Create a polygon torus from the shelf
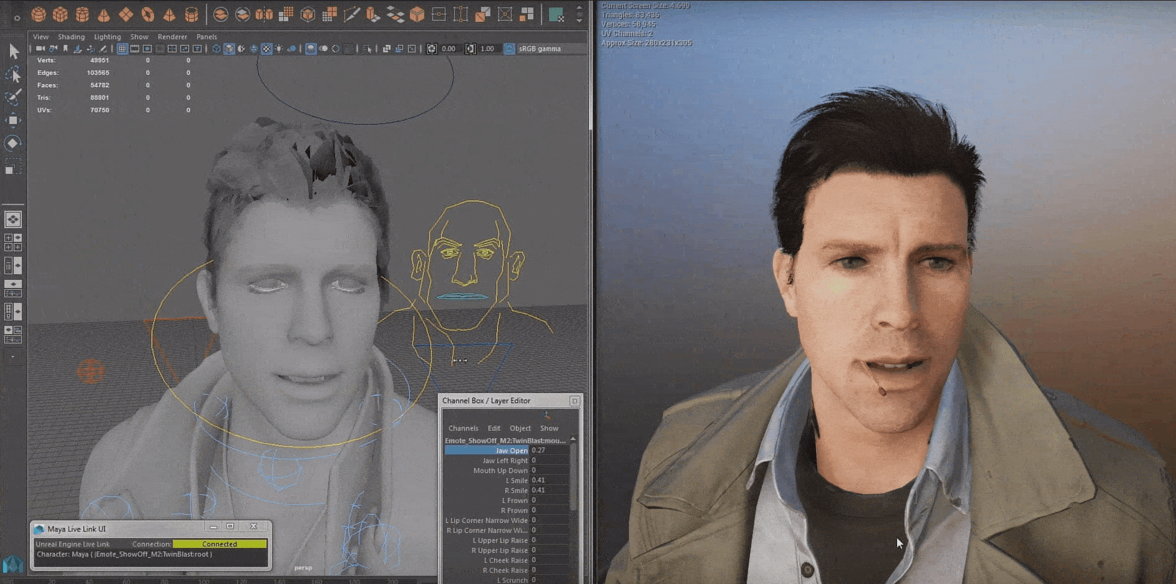The width and height of the screenshot is (1176, 584). pyautogui.click(x=148, y=14)
